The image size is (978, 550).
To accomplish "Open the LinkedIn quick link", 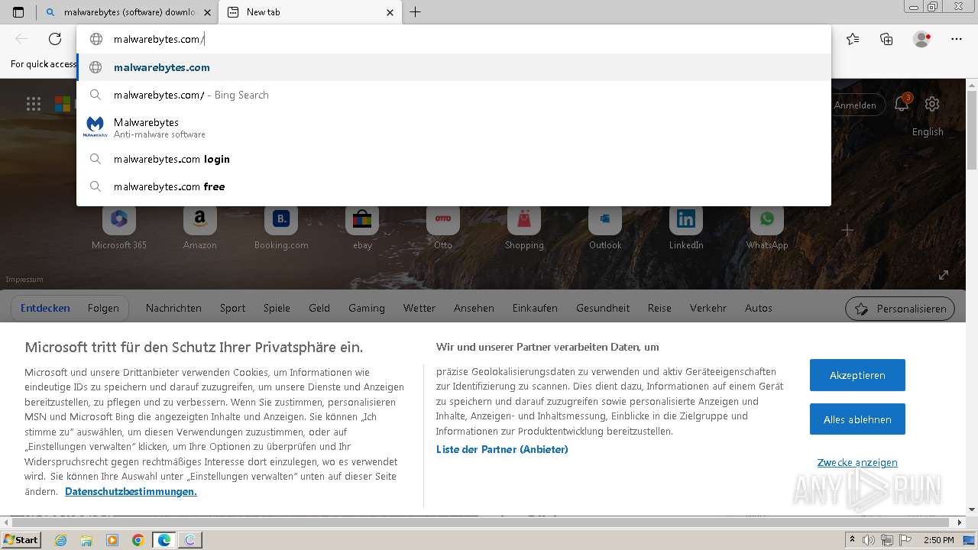I will 686,228.
